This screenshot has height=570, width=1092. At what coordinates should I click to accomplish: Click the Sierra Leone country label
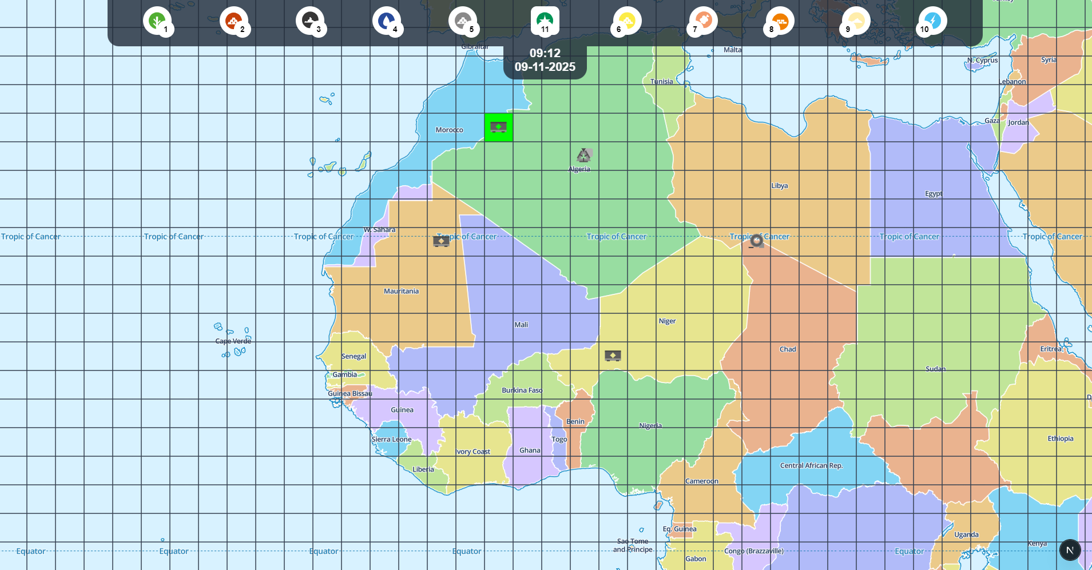[x=392, y=440]
